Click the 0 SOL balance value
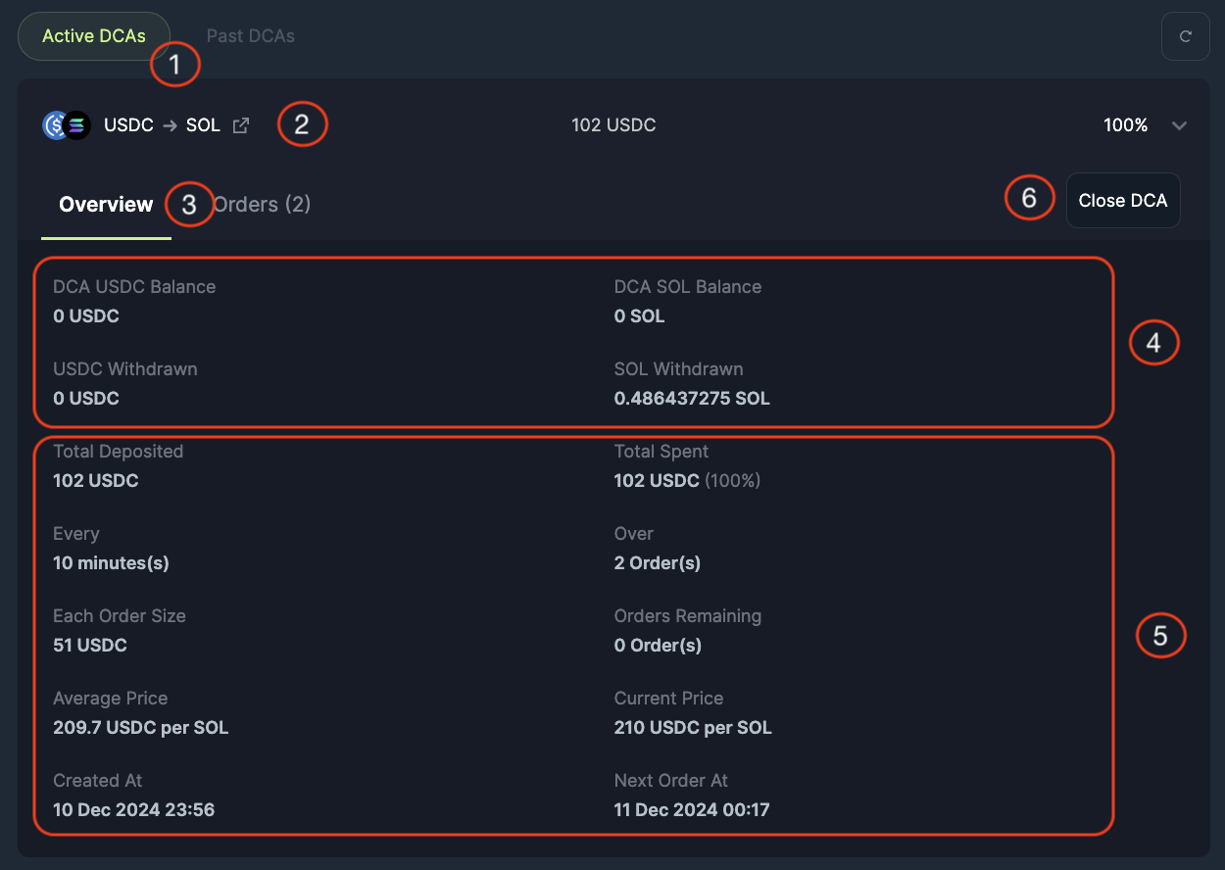The height and width of the screenshot is (870, 1225). 639,316
